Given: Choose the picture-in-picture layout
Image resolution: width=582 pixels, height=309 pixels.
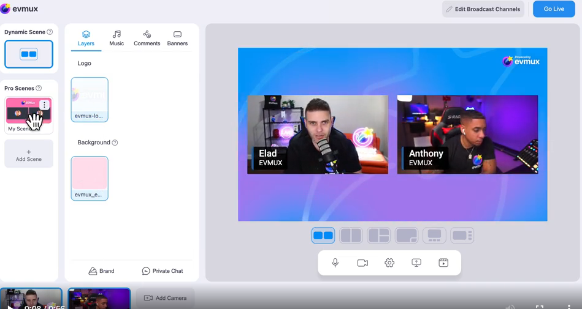Looking at the screenshot, I should click(x=407, y=236).
